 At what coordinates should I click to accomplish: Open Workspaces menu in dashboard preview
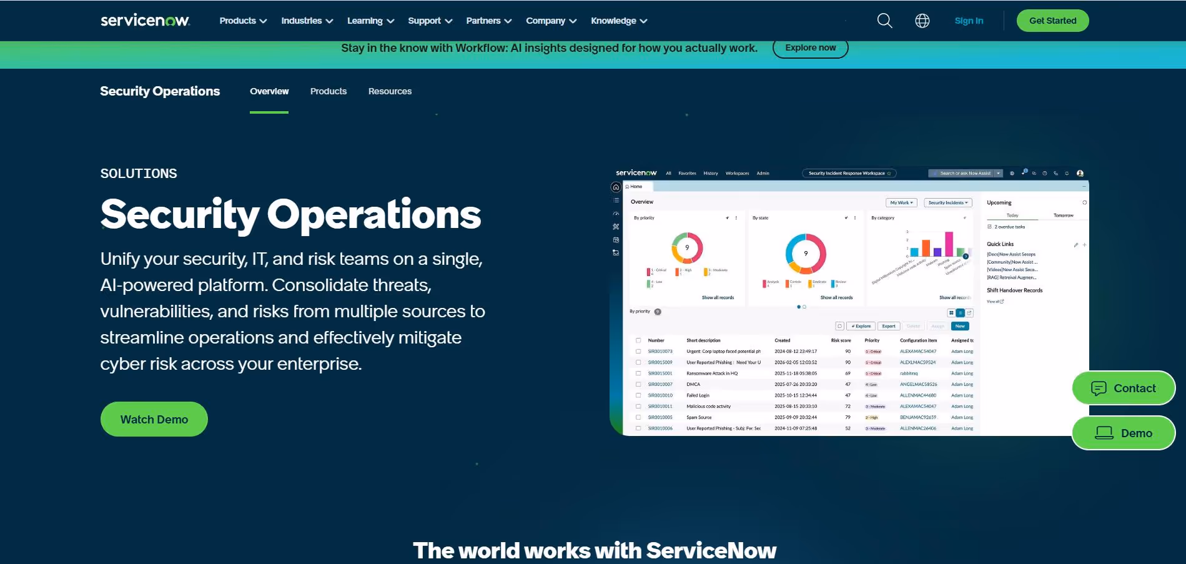tap(737, 174)
